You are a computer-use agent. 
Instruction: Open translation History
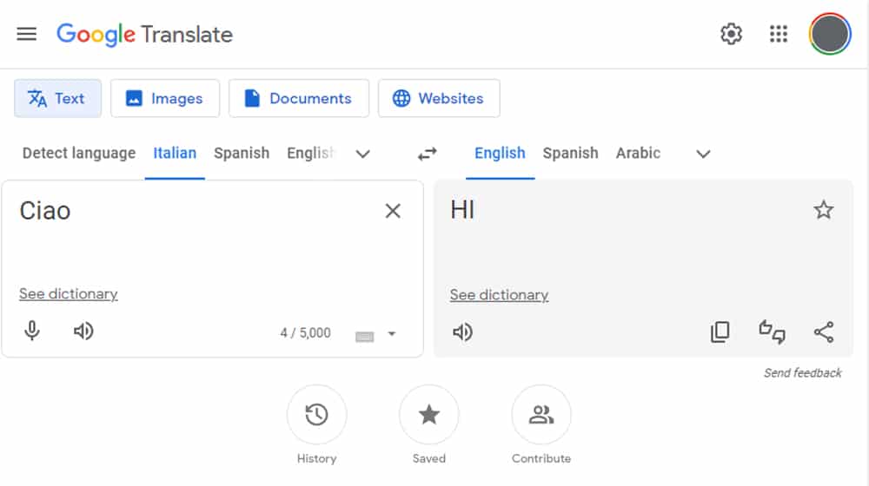[316, 415]
